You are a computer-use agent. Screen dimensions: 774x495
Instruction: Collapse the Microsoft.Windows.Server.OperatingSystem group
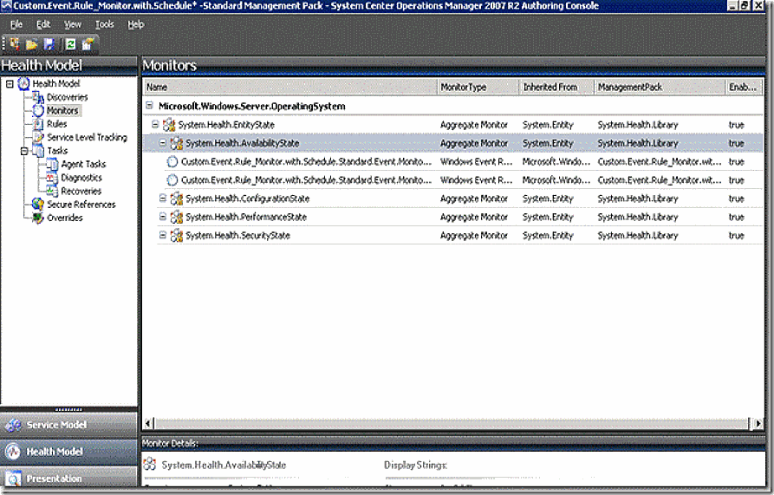(150, 106)
